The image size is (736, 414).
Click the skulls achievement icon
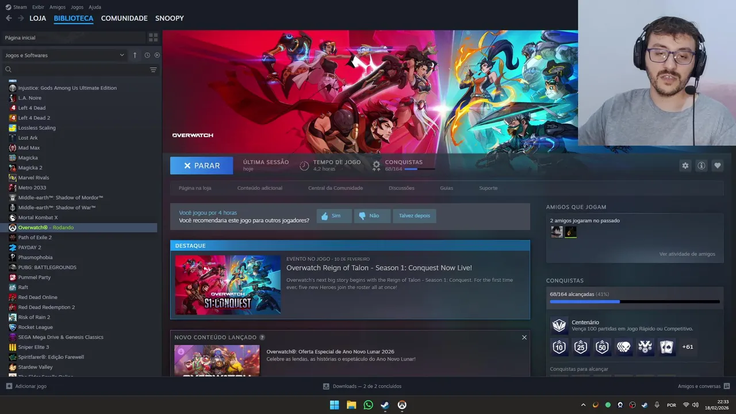[x=624, y=347]
